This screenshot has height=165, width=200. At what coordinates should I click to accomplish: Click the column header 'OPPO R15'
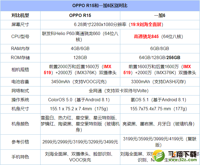pos(80,15)
